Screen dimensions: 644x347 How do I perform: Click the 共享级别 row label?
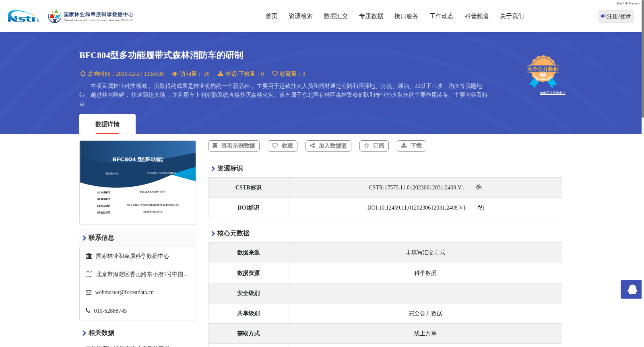[x=248, y=313]
